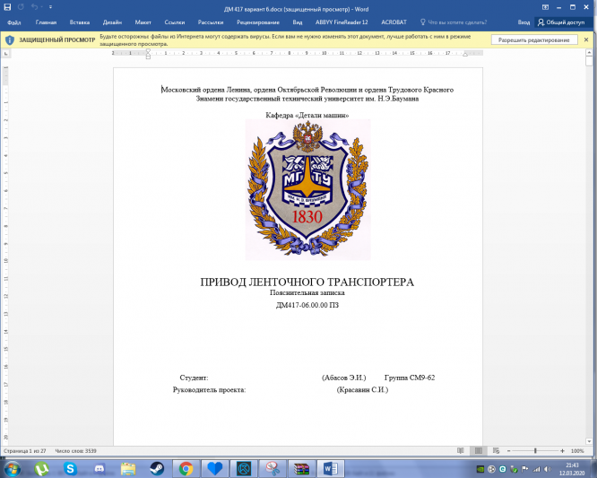
Task: Click the volume speaker icon in system tray
Action: coord(548,469)
